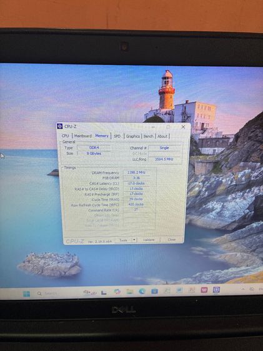Open Microsoft Store from the taskbar
The image size is (263, 351).
[x=154, y=291]
